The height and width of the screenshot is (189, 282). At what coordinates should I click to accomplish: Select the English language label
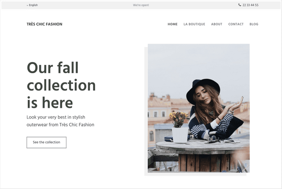(x=34, y=5)
